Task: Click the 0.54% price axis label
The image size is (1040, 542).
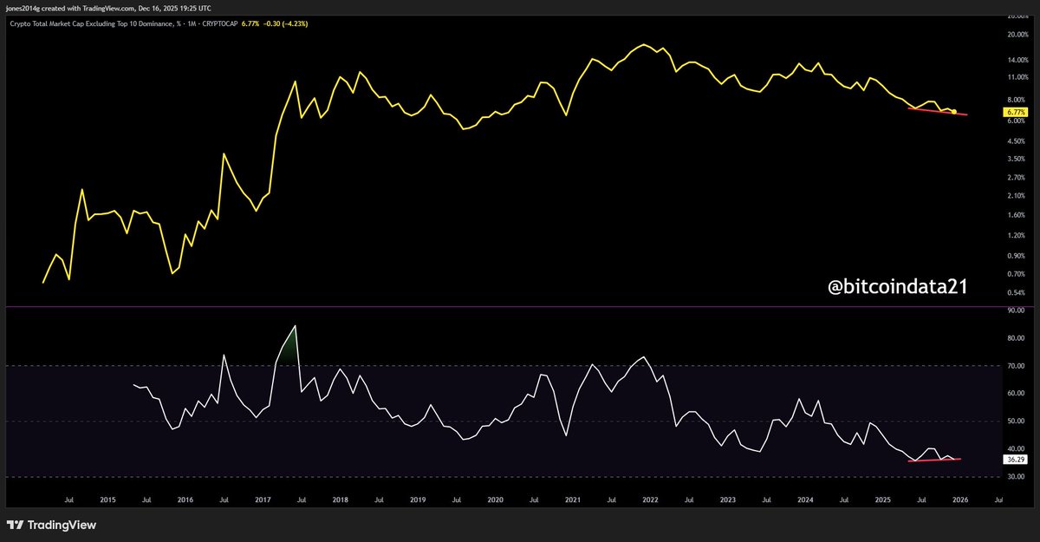Action: 1016,293
